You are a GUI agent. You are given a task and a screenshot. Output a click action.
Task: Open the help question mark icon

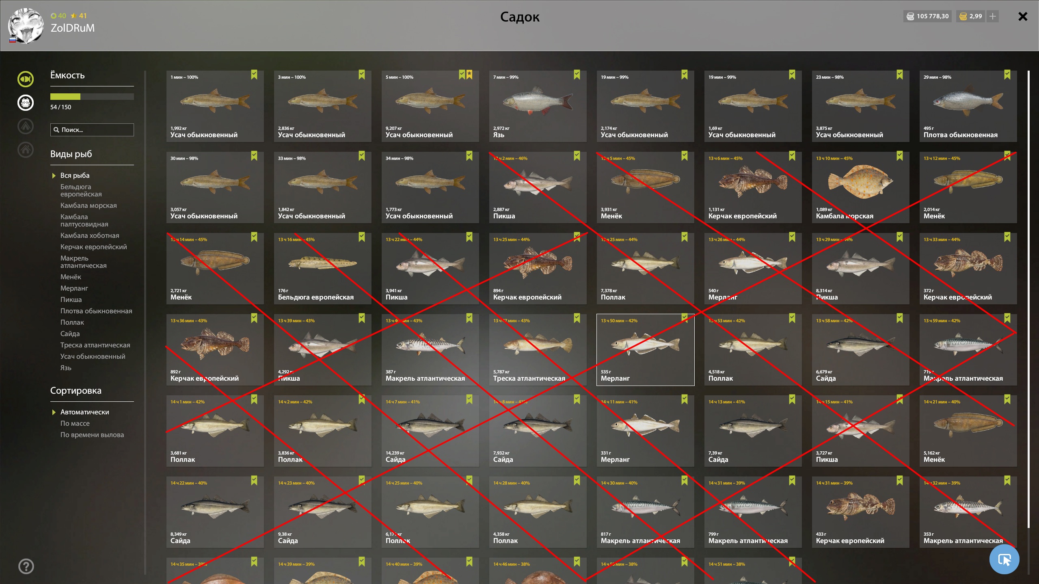(26, 566)
